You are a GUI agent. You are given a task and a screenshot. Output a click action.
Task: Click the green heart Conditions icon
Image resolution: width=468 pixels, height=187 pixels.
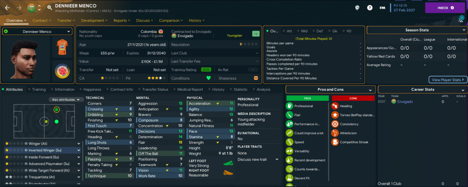[209, 78]
